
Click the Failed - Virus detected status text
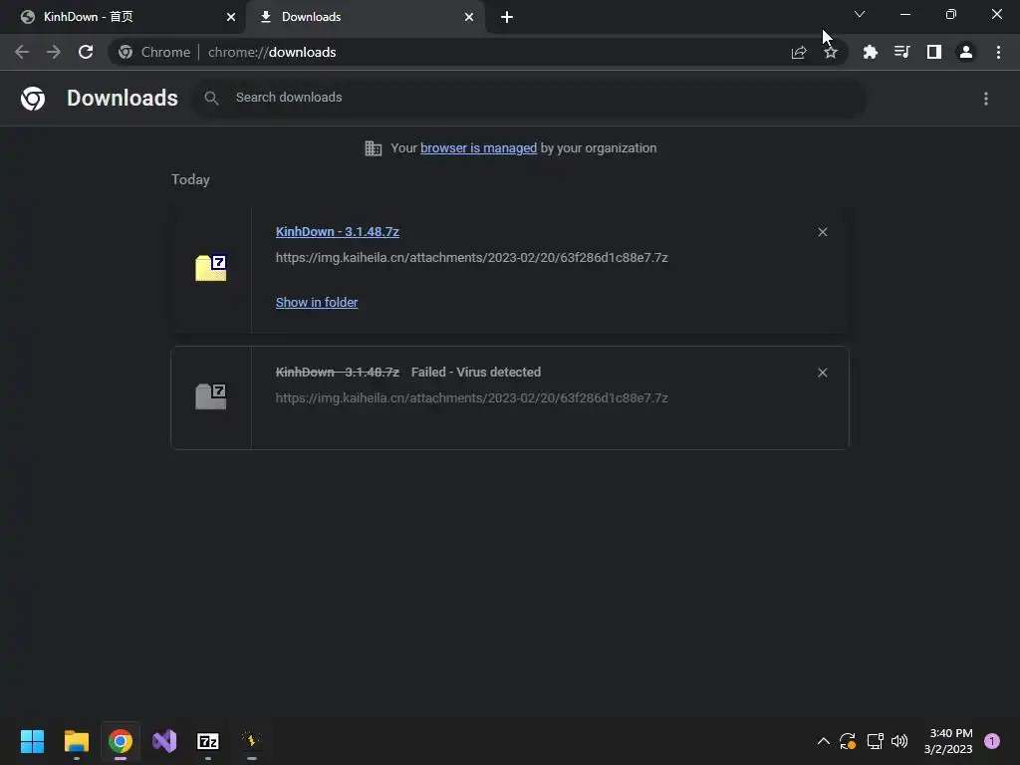(x=476, y=373)
